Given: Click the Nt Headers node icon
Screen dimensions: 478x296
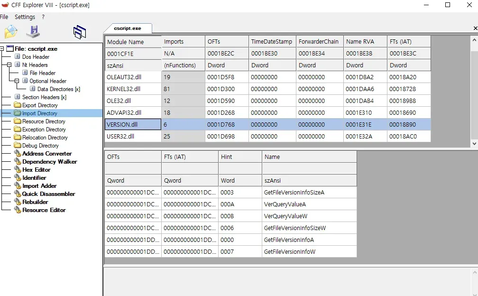Looking at the screenshot, I should coord(18,65).
